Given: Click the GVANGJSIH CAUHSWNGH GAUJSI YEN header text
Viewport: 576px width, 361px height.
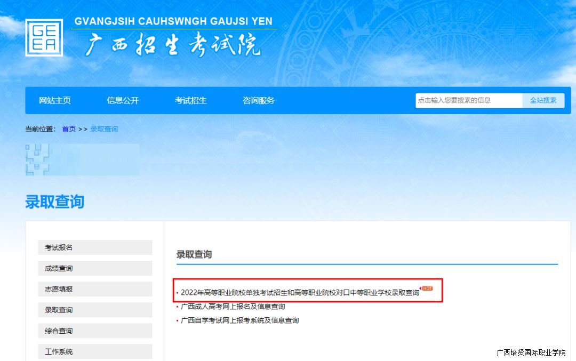Looking at the screenshot, I should (173, 21).
